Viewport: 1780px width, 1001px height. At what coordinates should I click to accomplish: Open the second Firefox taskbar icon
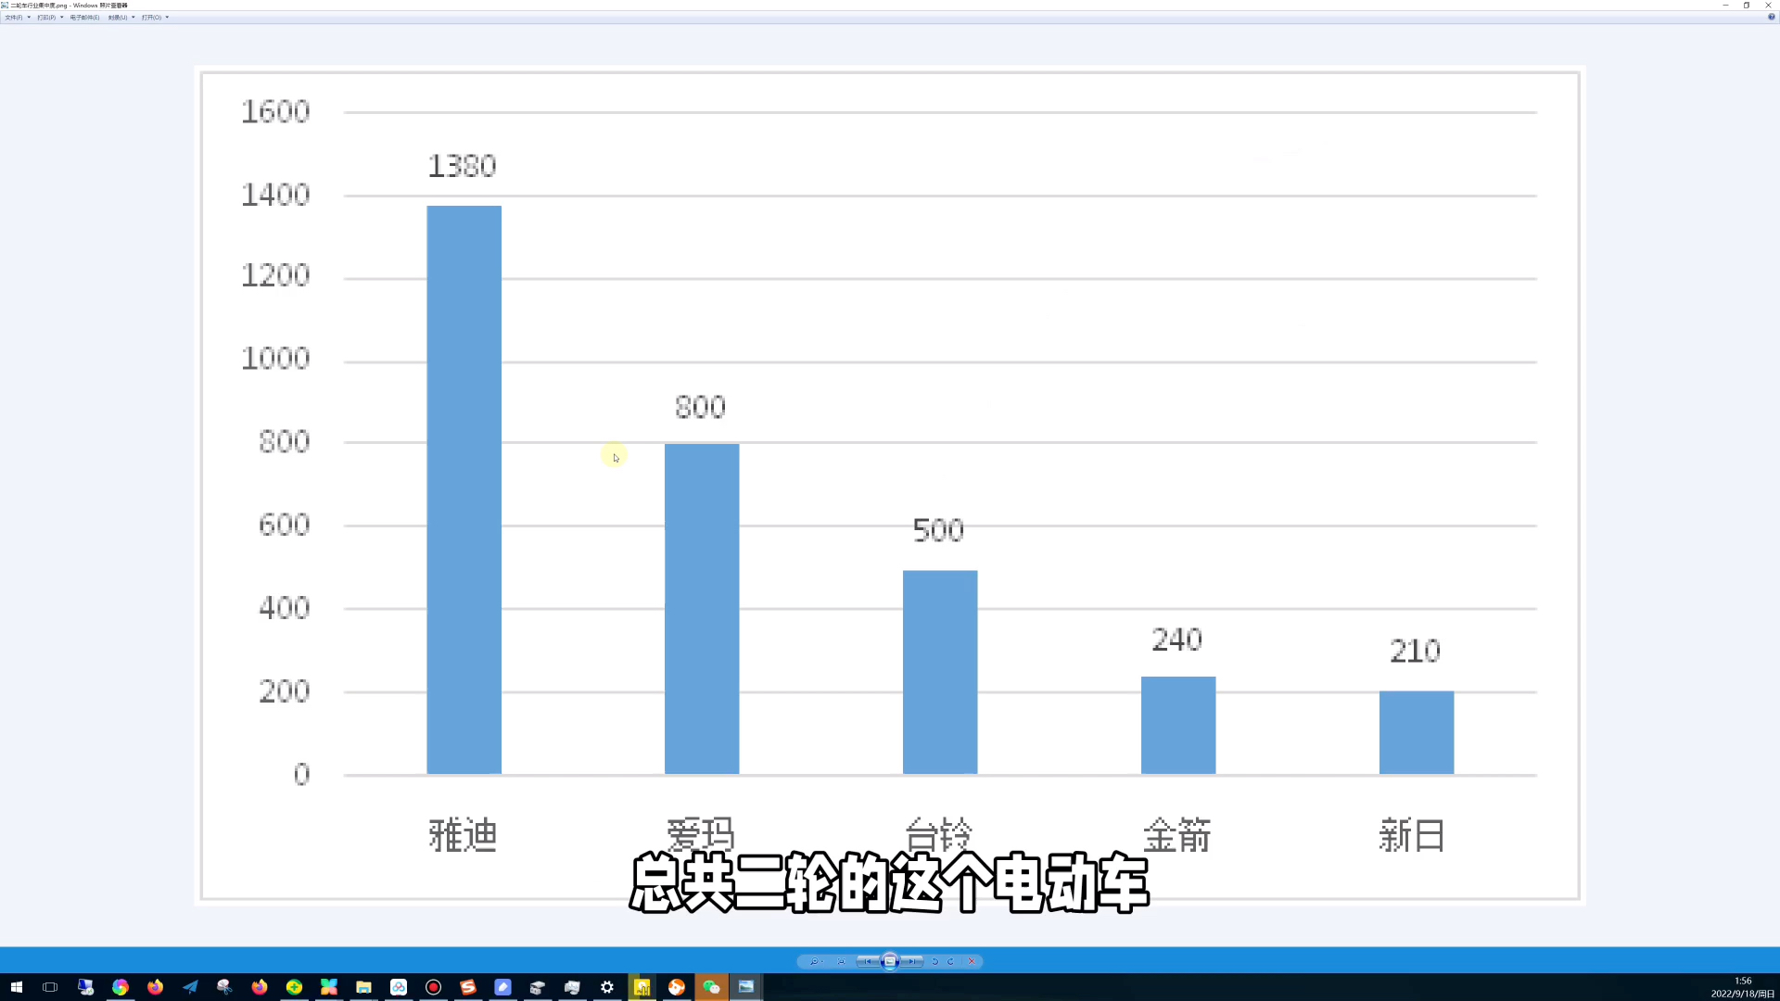[260, 987]
